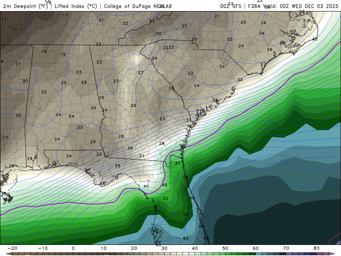Image resolution: width=341 pixels, height=256 pixels.
Task: Click the dewpoint value 51 in Florida
Action: pos(178,163)
